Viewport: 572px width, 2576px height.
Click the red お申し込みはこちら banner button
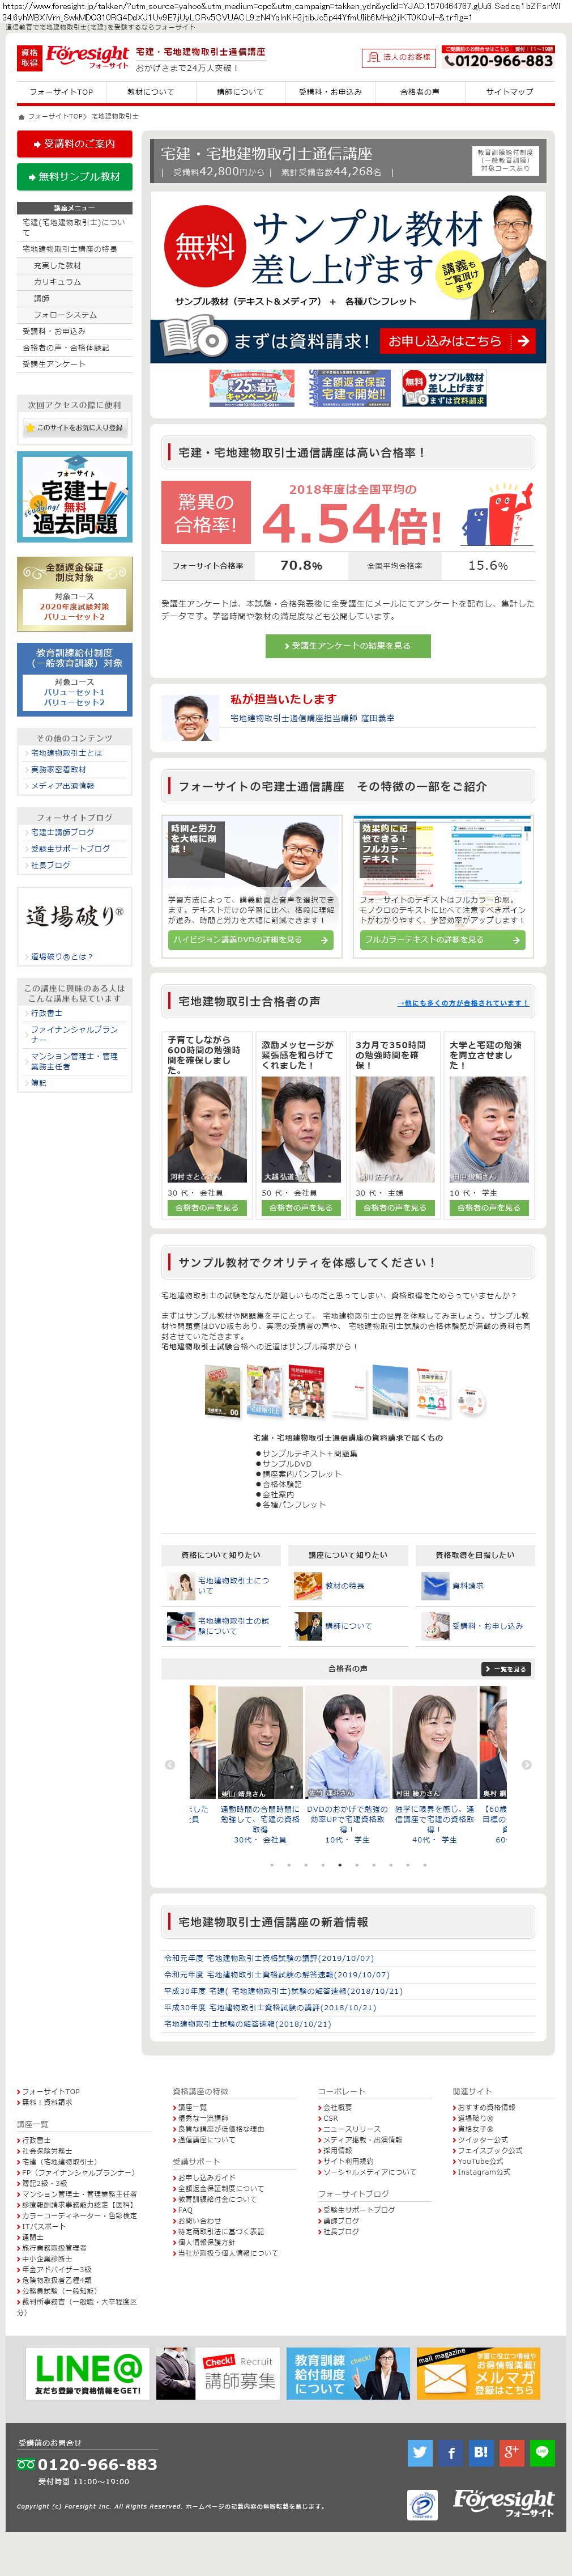click(x=458, y=341)
